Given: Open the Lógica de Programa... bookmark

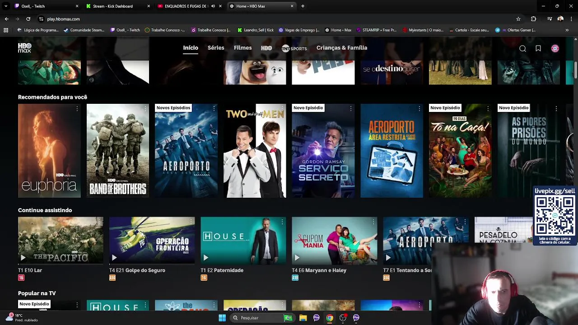Looking at the screenshot, I should [38, 30].
